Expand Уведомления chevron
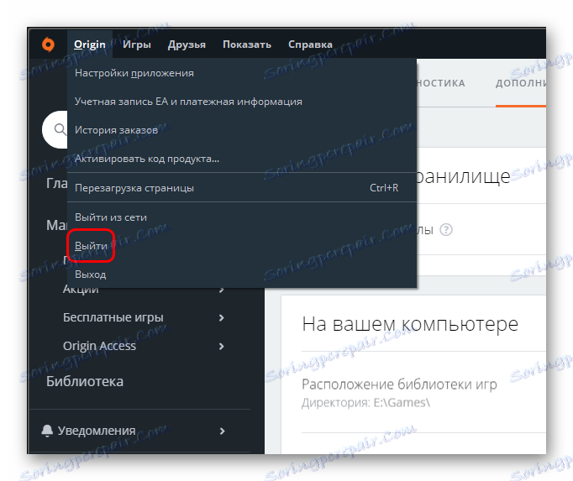 (222, 431)
